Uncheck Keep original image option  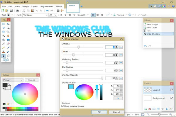[x=63, y=106]
